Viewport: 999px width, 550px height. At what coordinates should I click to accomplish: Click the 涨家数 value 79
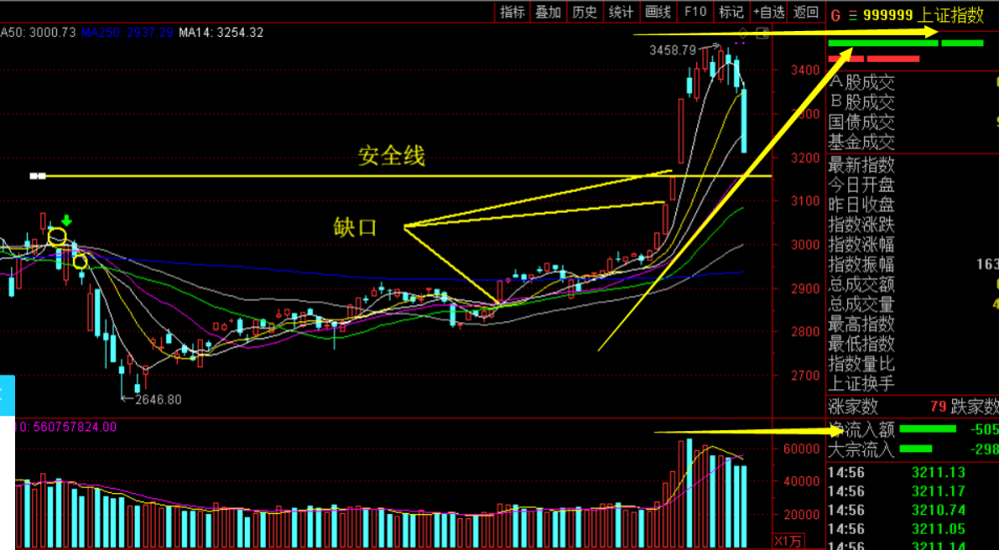(x=938, y=405)
